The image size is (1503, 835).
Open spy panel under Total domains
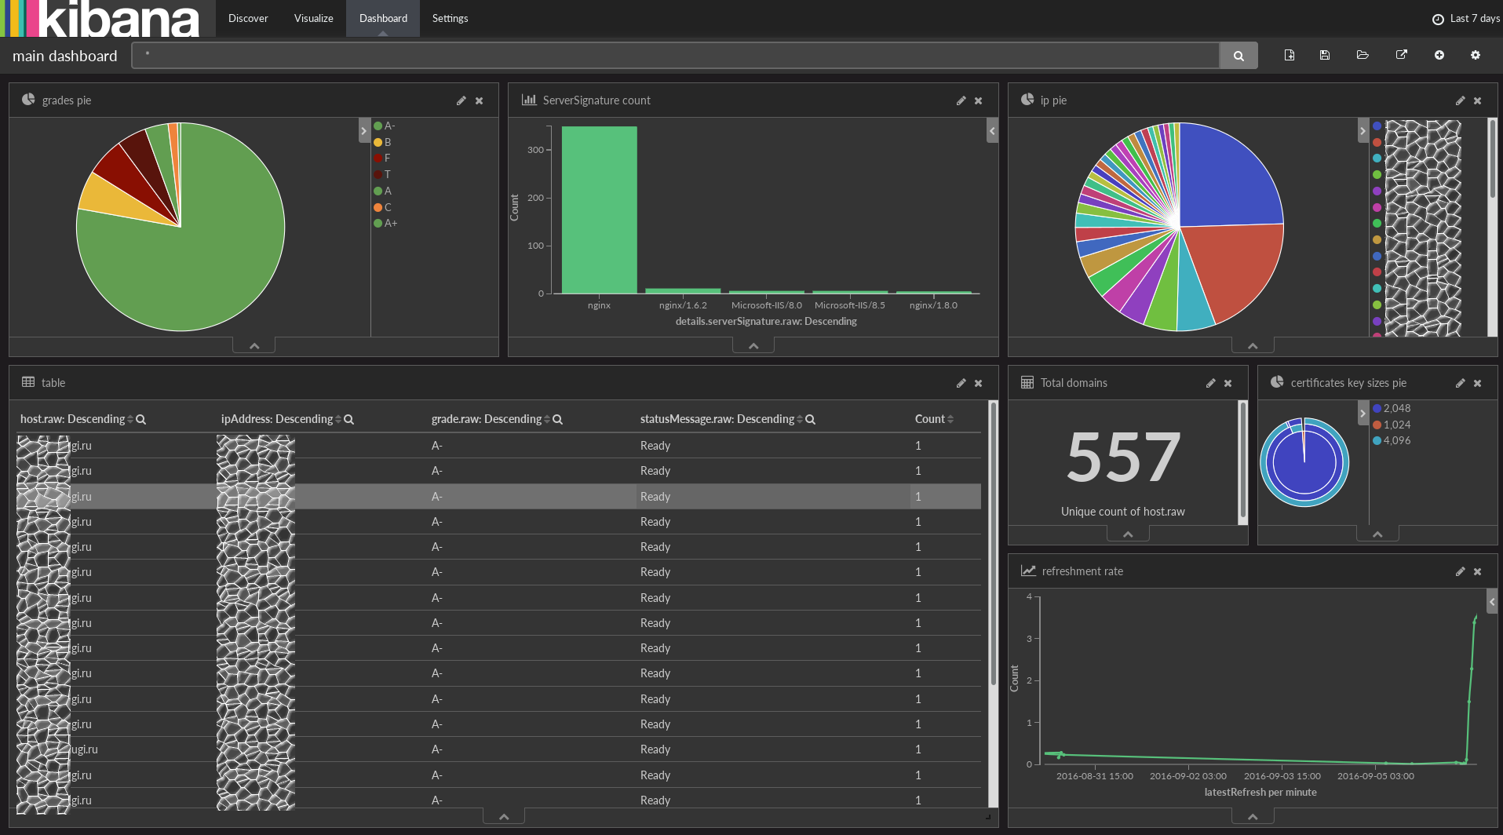tap(1128, 534)
